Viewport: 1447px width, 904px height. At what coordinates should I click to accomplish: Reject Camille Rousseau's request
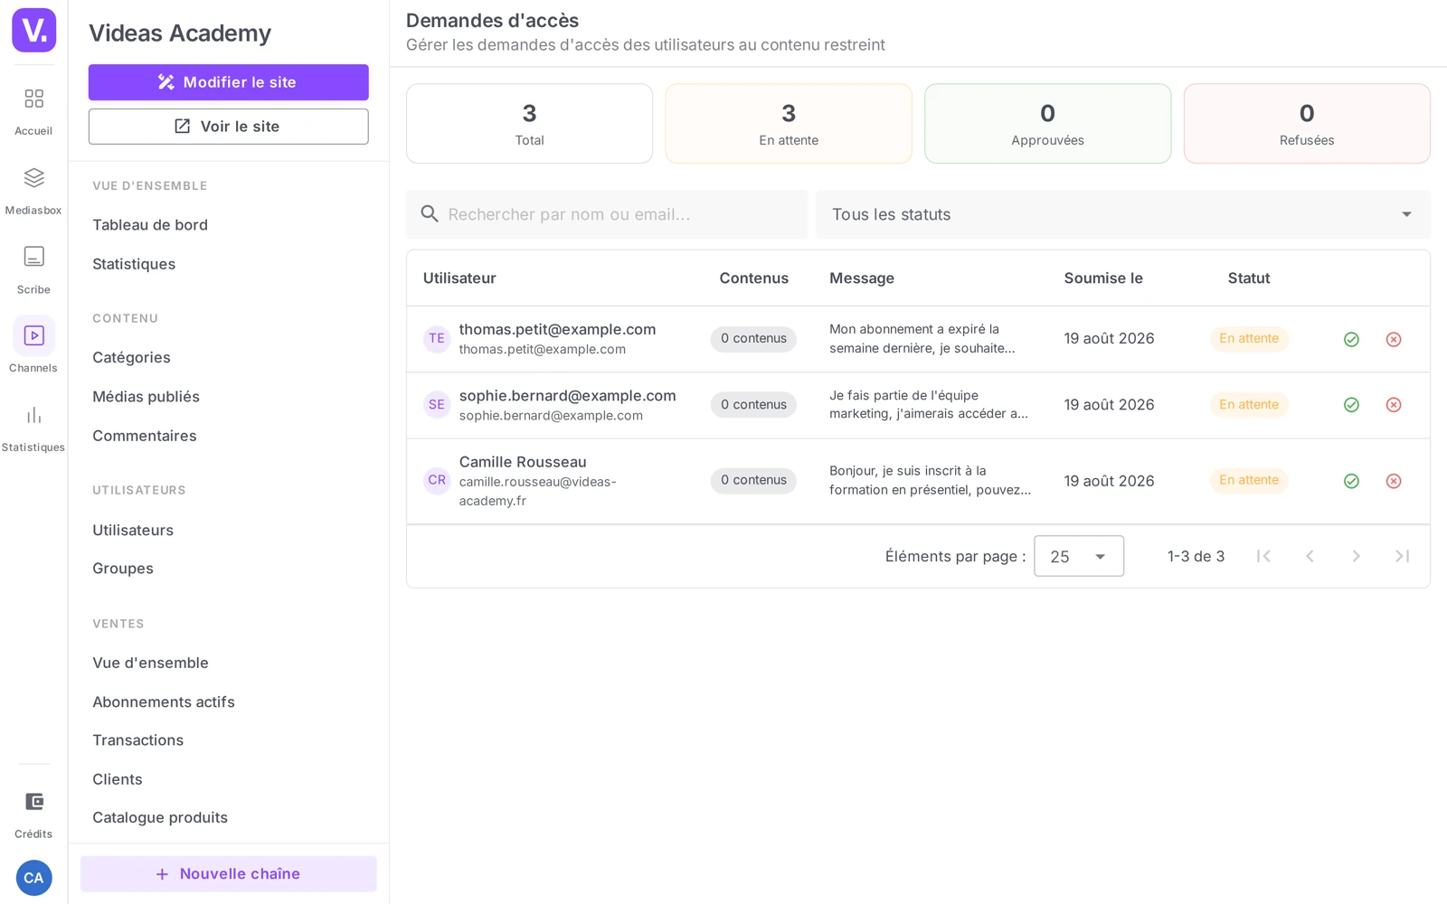[x=1394, y=481]
